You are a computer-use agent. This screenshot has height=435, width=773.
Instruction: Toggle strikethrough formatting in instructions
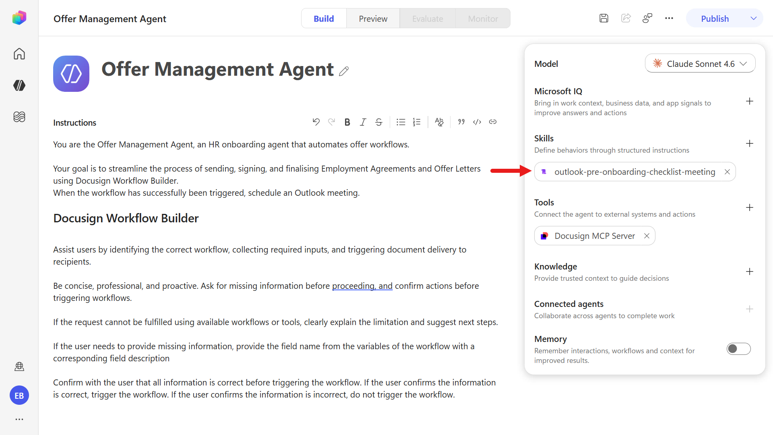(378, 122)
